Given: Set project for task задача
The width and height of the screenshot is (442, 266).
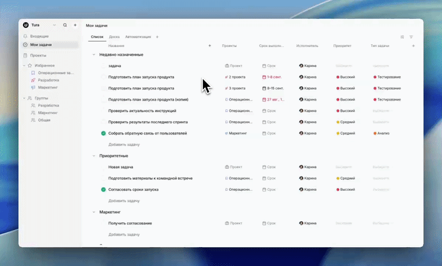Looking at the screenshot, I should click(233, 66).
